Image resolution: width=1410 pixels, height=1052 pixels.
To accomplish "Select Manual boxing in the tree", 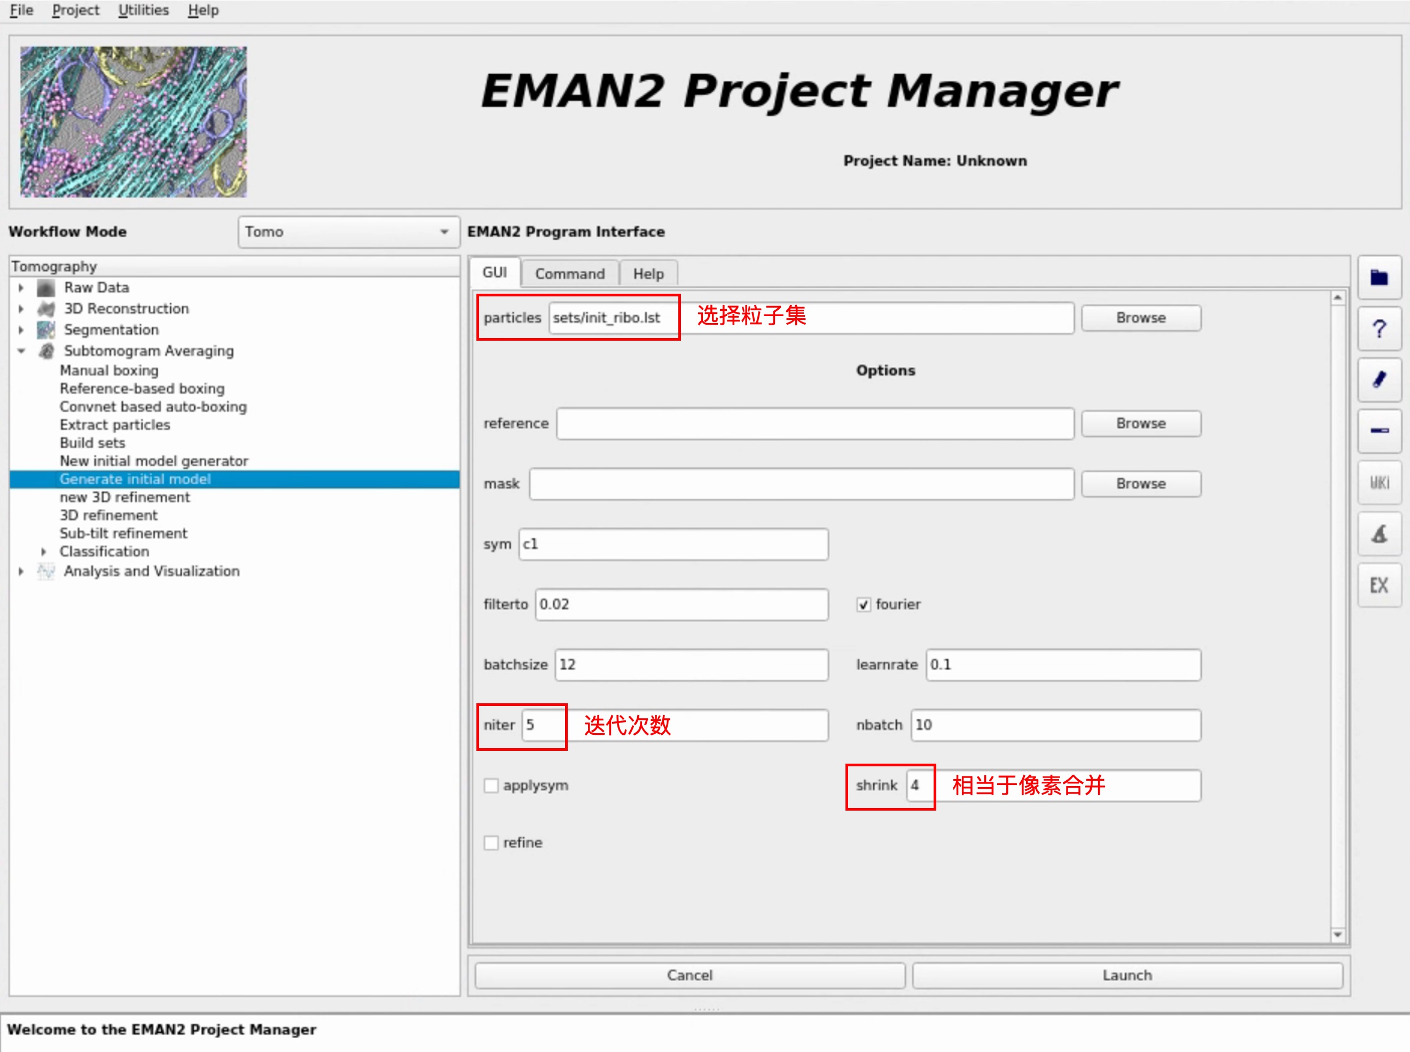I will click(109, 371).
